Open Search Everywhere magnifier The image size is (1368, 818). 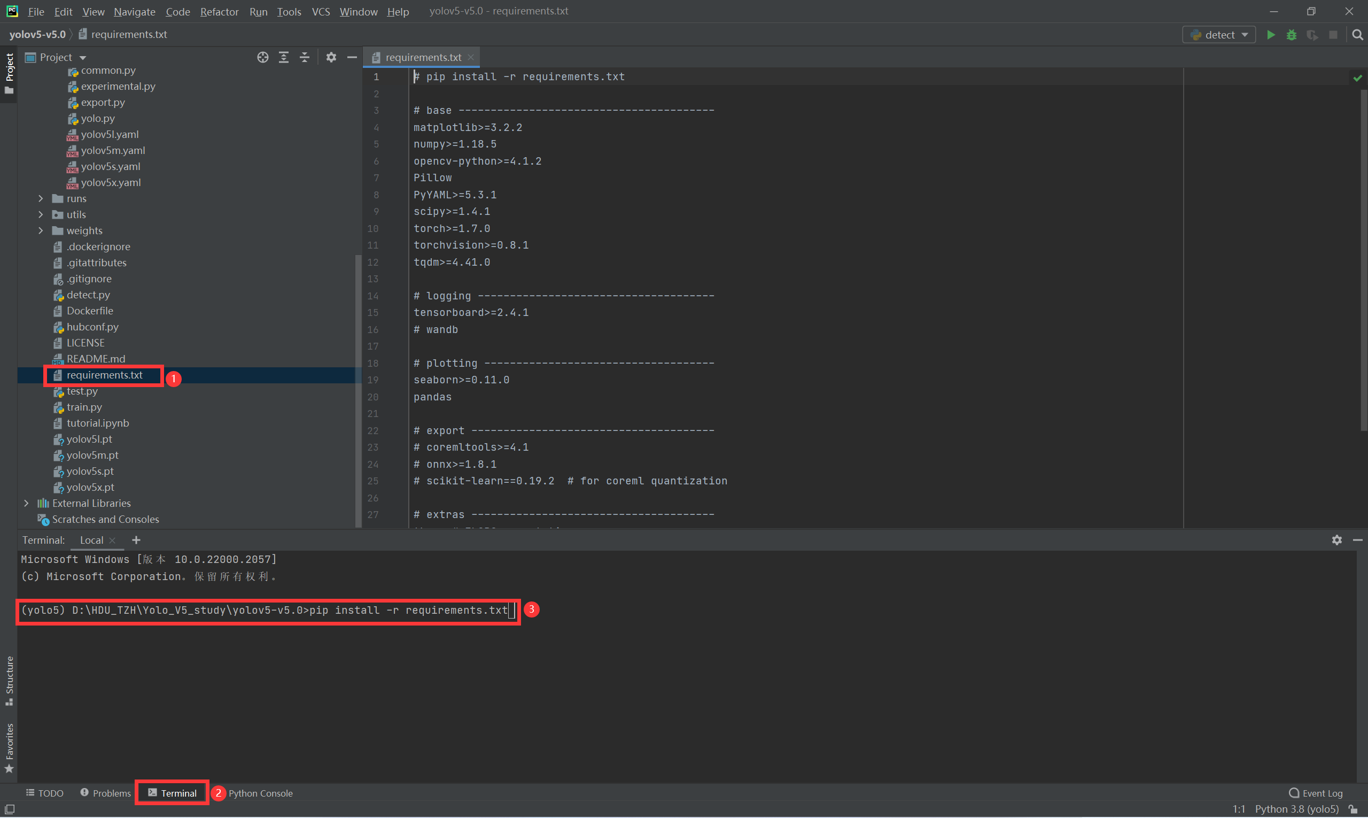click(1357, 35)
